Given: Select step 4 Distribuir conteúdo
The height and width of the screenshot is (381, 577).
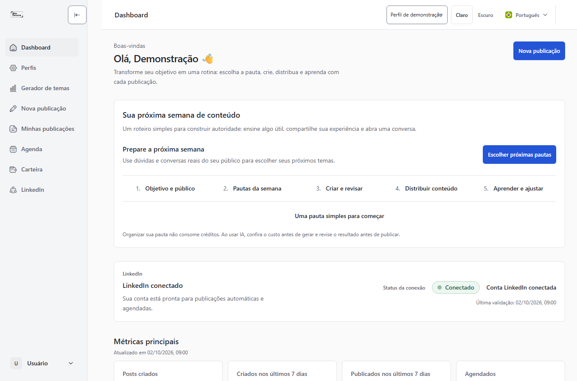Looking at the screenshot, I should coord(426,188).
